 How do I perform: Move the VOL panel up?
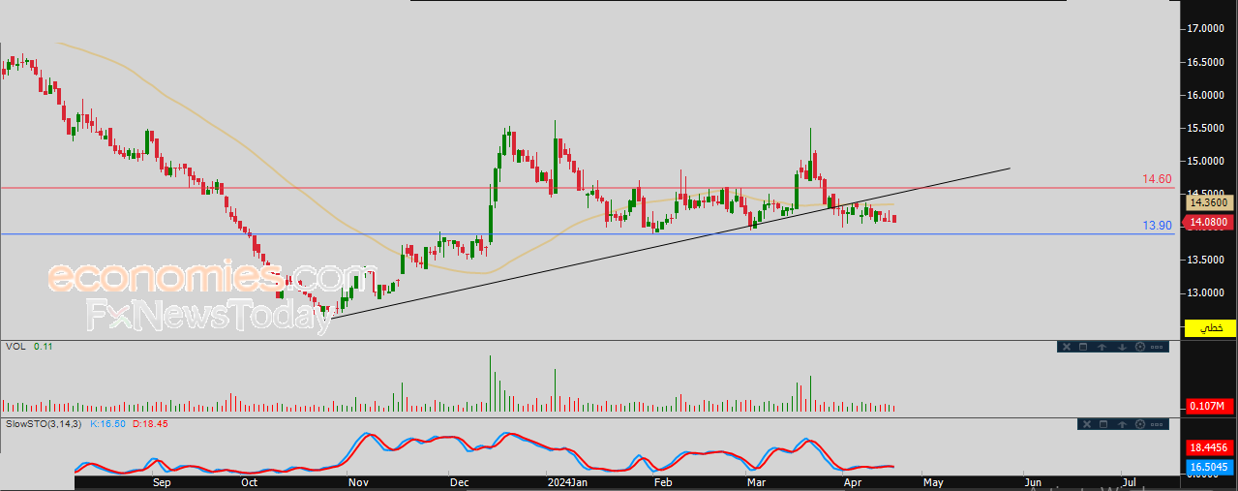1102,347
